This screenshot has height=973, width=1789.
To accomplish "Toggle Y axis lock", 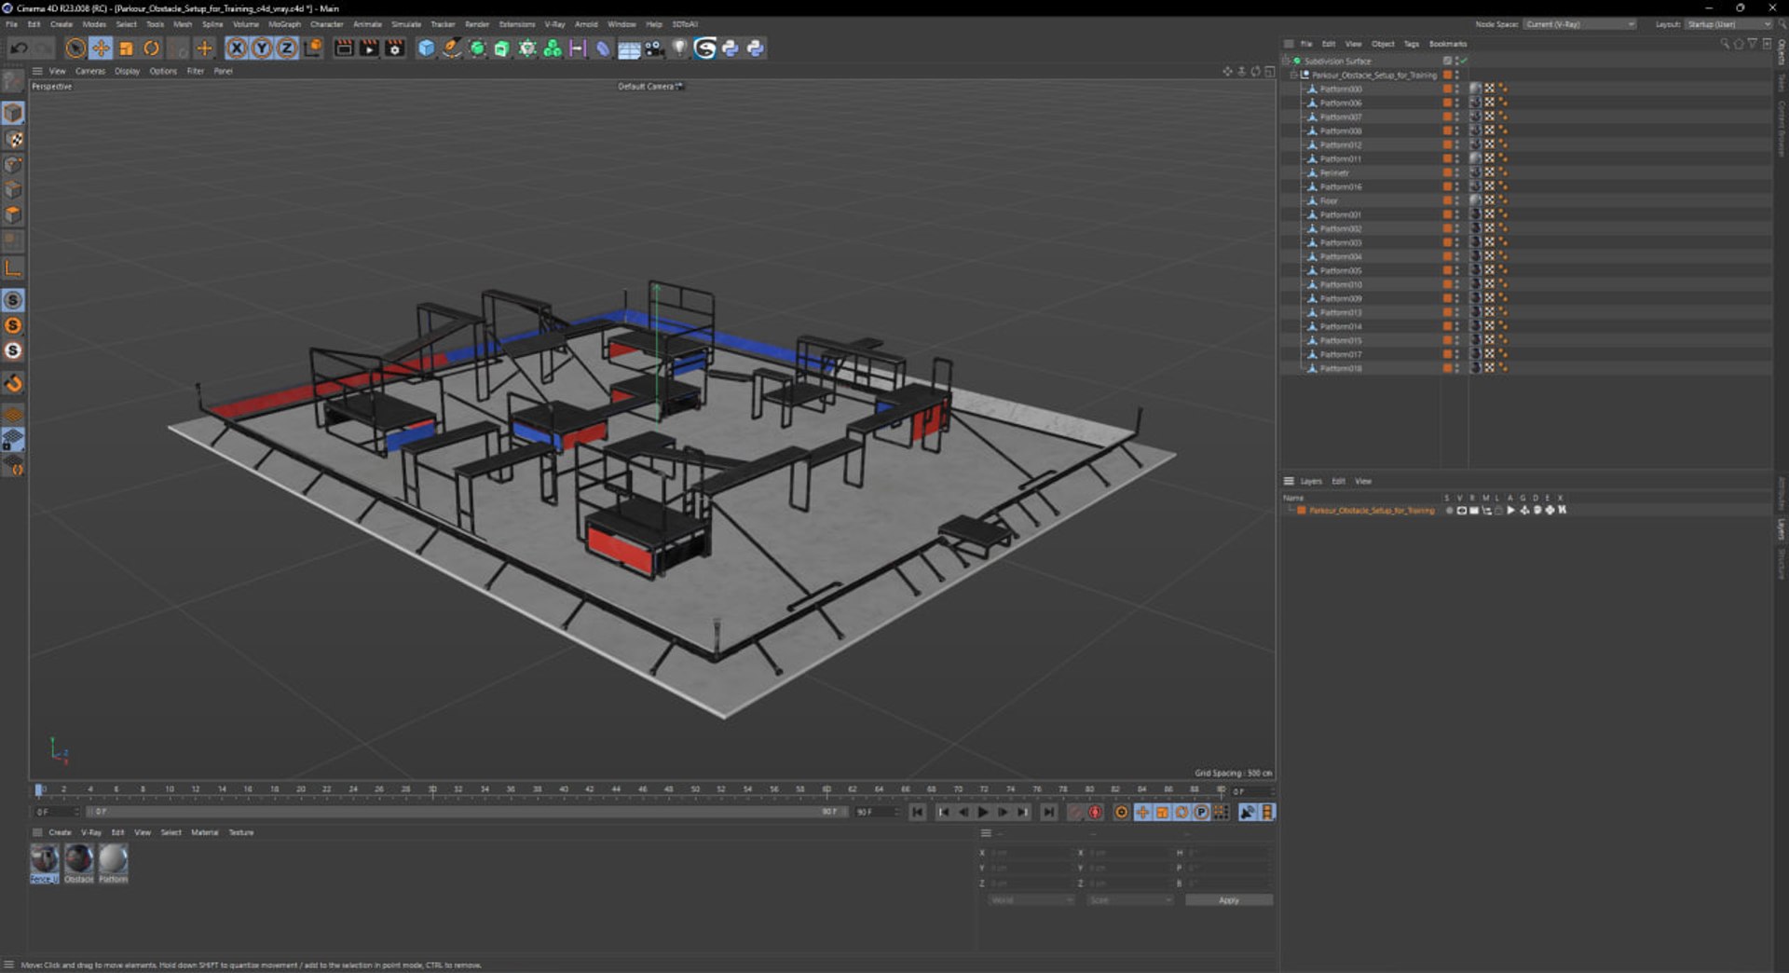I will pyautogui.click(x=262, y=48).
